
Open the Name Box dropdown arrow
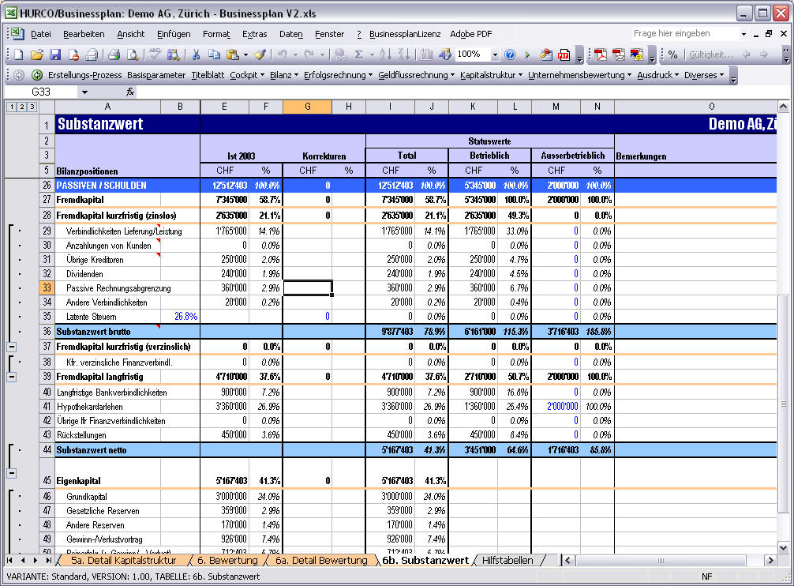tap(84, 92)
